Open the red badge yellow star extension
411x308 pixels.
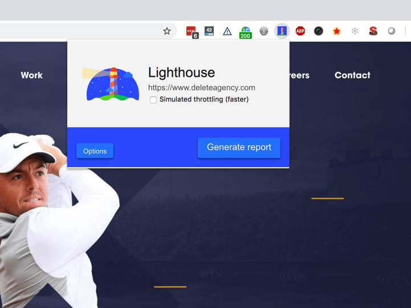click(x=336, y=31)
